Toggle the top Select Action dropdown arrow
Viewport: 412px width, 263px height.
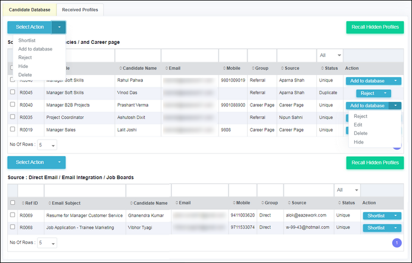point(59,27)
